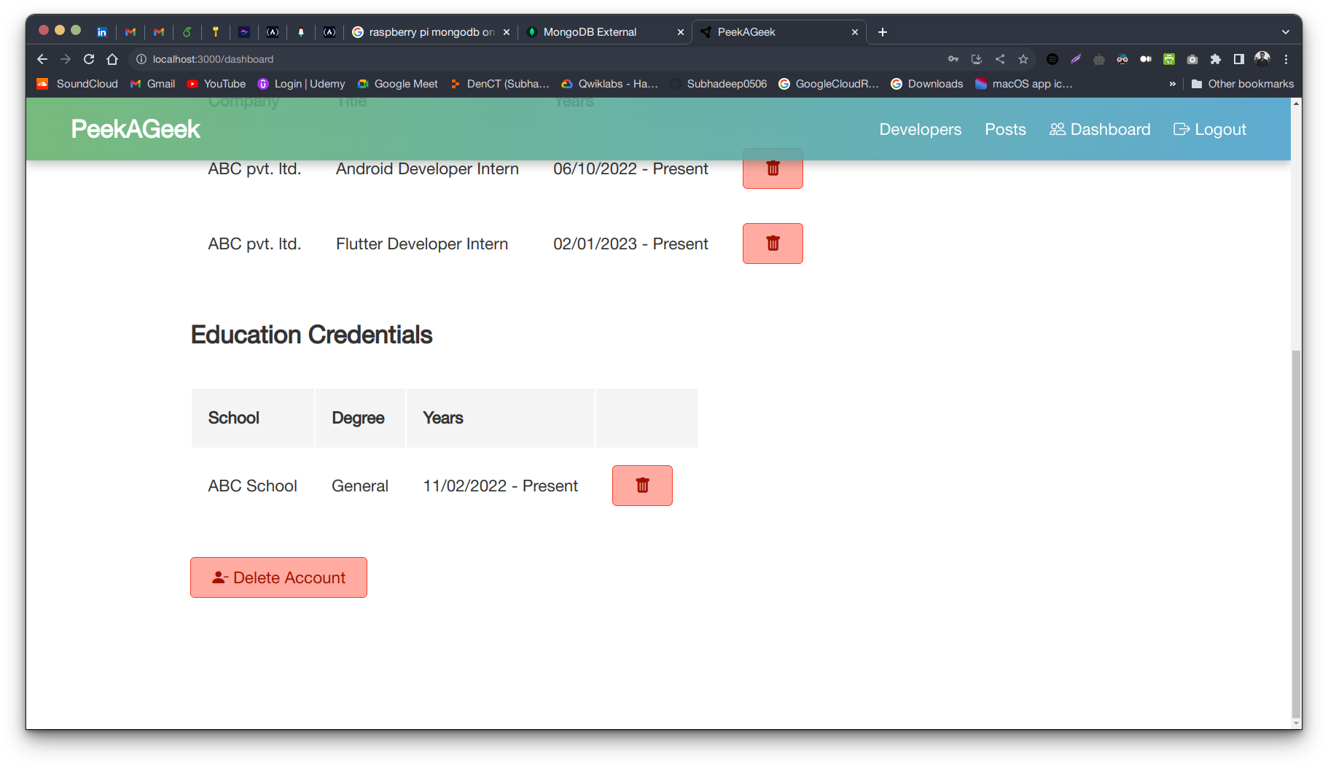Open the Spotify extension
The width and height of the screenshot is (1328, 767).
coord(1052,59)
